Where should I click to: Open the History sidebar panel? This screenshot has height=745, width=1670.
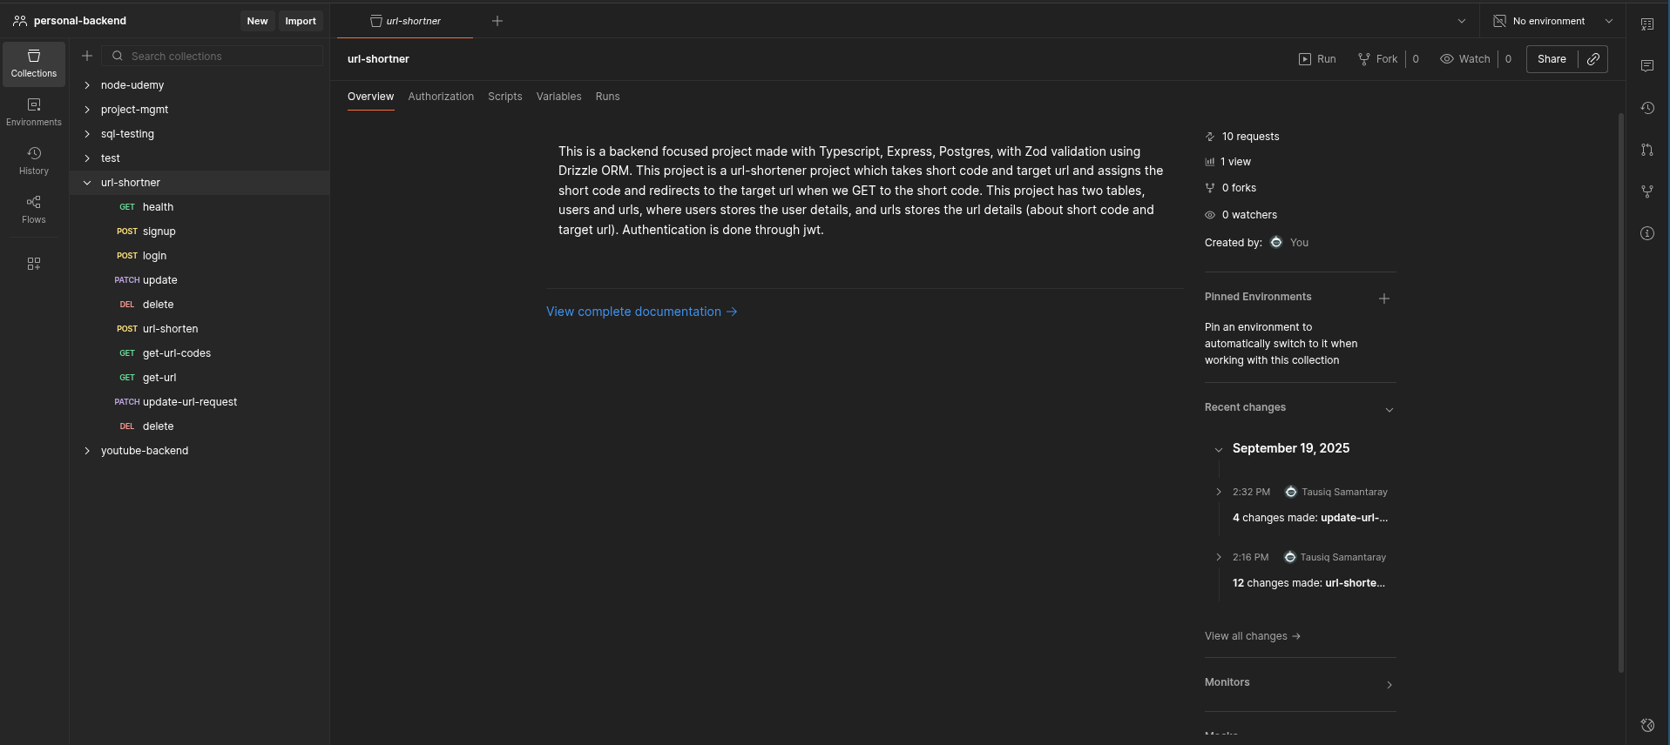coord(34,161)
